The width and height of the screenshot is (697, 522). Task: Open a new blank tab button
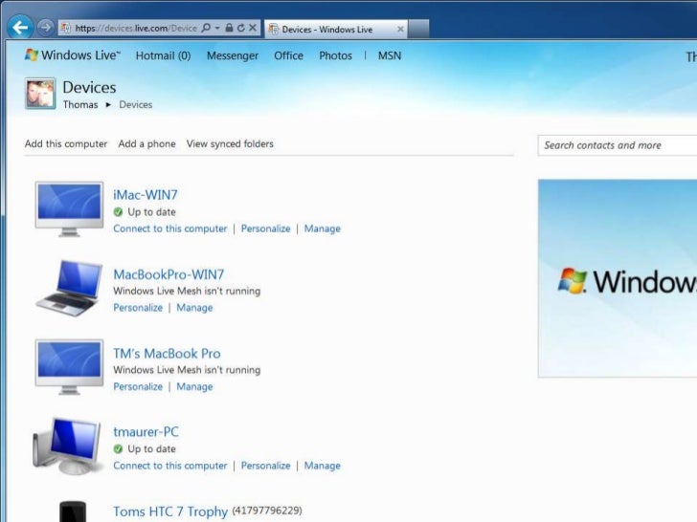(x=418, y=30)
